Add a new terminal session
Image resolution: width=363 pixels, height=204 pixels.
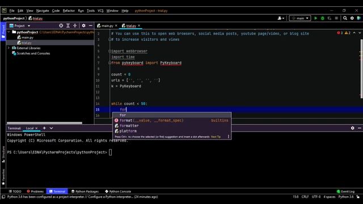[x=44, y=128]
